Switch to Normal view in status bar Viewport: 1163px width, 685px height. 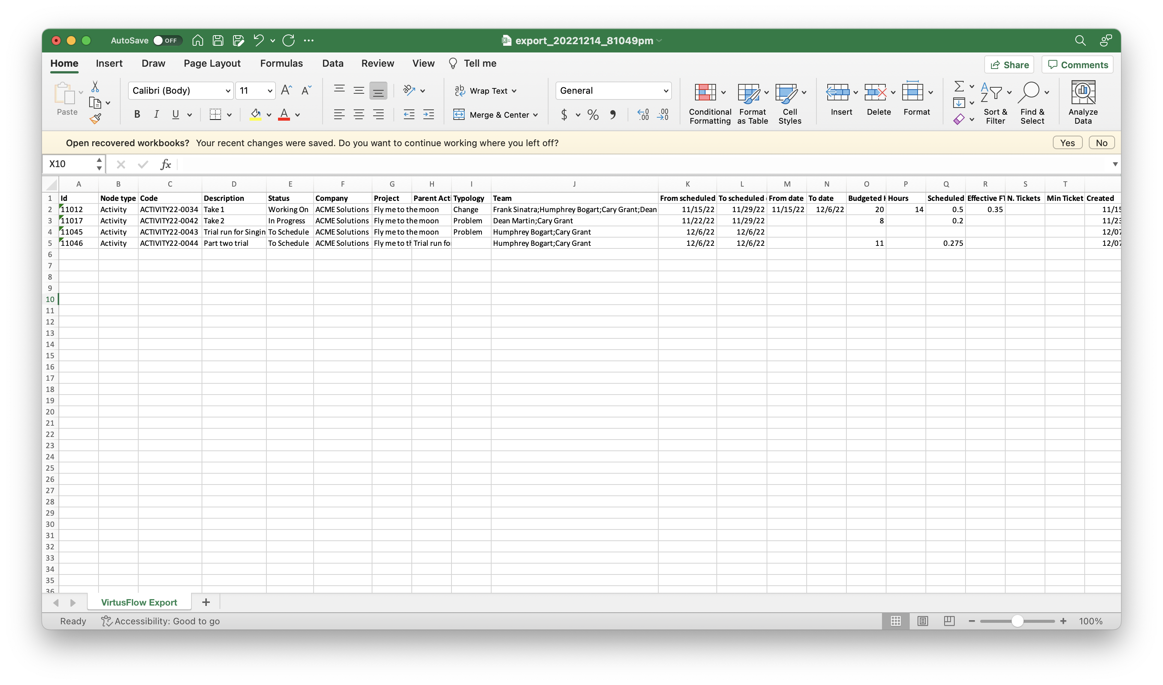click(x=895, y=621)
